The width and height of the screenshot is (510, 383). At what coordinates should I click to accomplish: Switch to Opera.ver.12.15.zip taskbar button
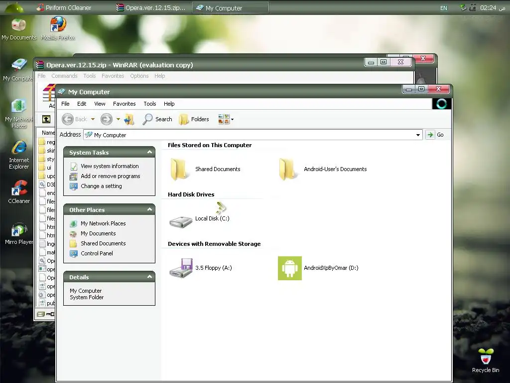point(151,8)
